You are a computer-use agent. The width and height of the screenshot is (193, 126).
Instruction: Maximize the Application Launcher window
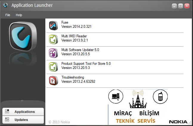(180, 6)
